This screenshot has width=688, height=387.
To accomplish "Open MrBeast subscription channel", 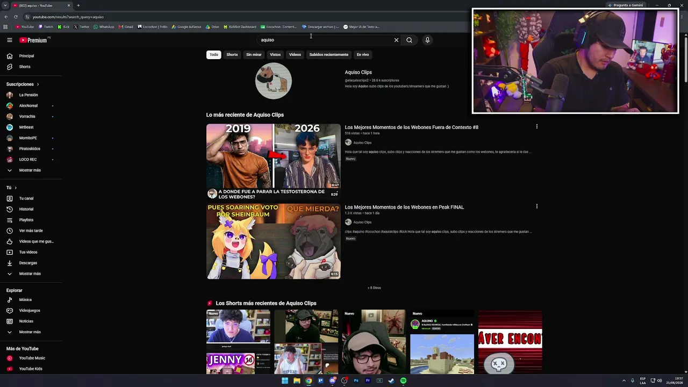I will tap(26, 127).
